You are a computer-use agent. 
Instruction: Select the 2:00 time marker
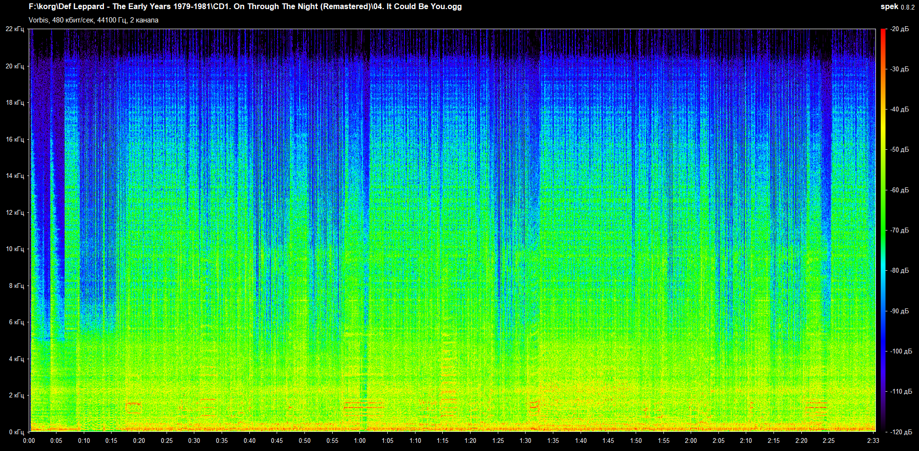click(x=691, y=440)
